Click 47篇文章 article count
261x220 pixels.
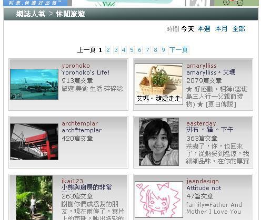tap(200, 196)
